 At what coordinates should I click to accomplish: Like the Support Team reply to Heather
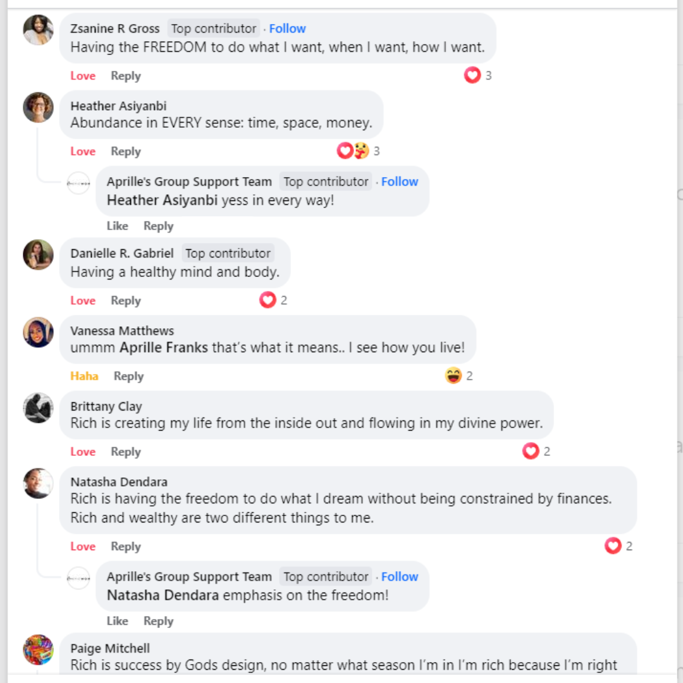(117, 226)
